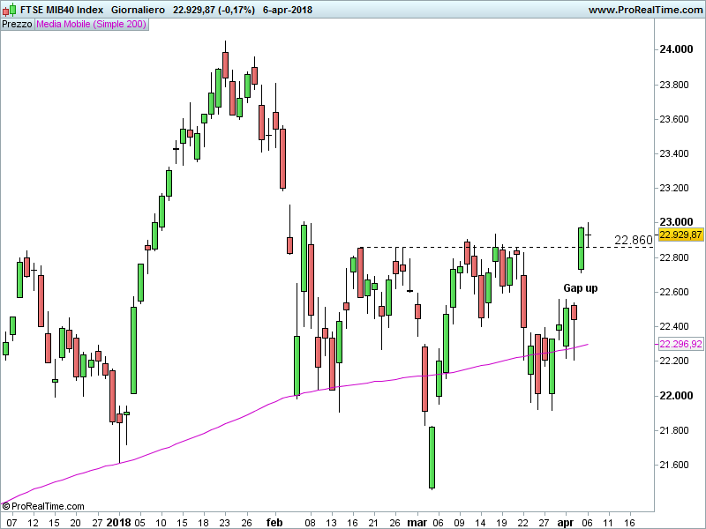Click the 09 date label on time axis

[459, 523]
